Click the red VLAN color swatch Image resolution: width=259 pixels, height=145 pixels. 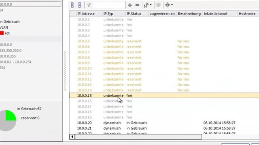(x=2, y=33)
